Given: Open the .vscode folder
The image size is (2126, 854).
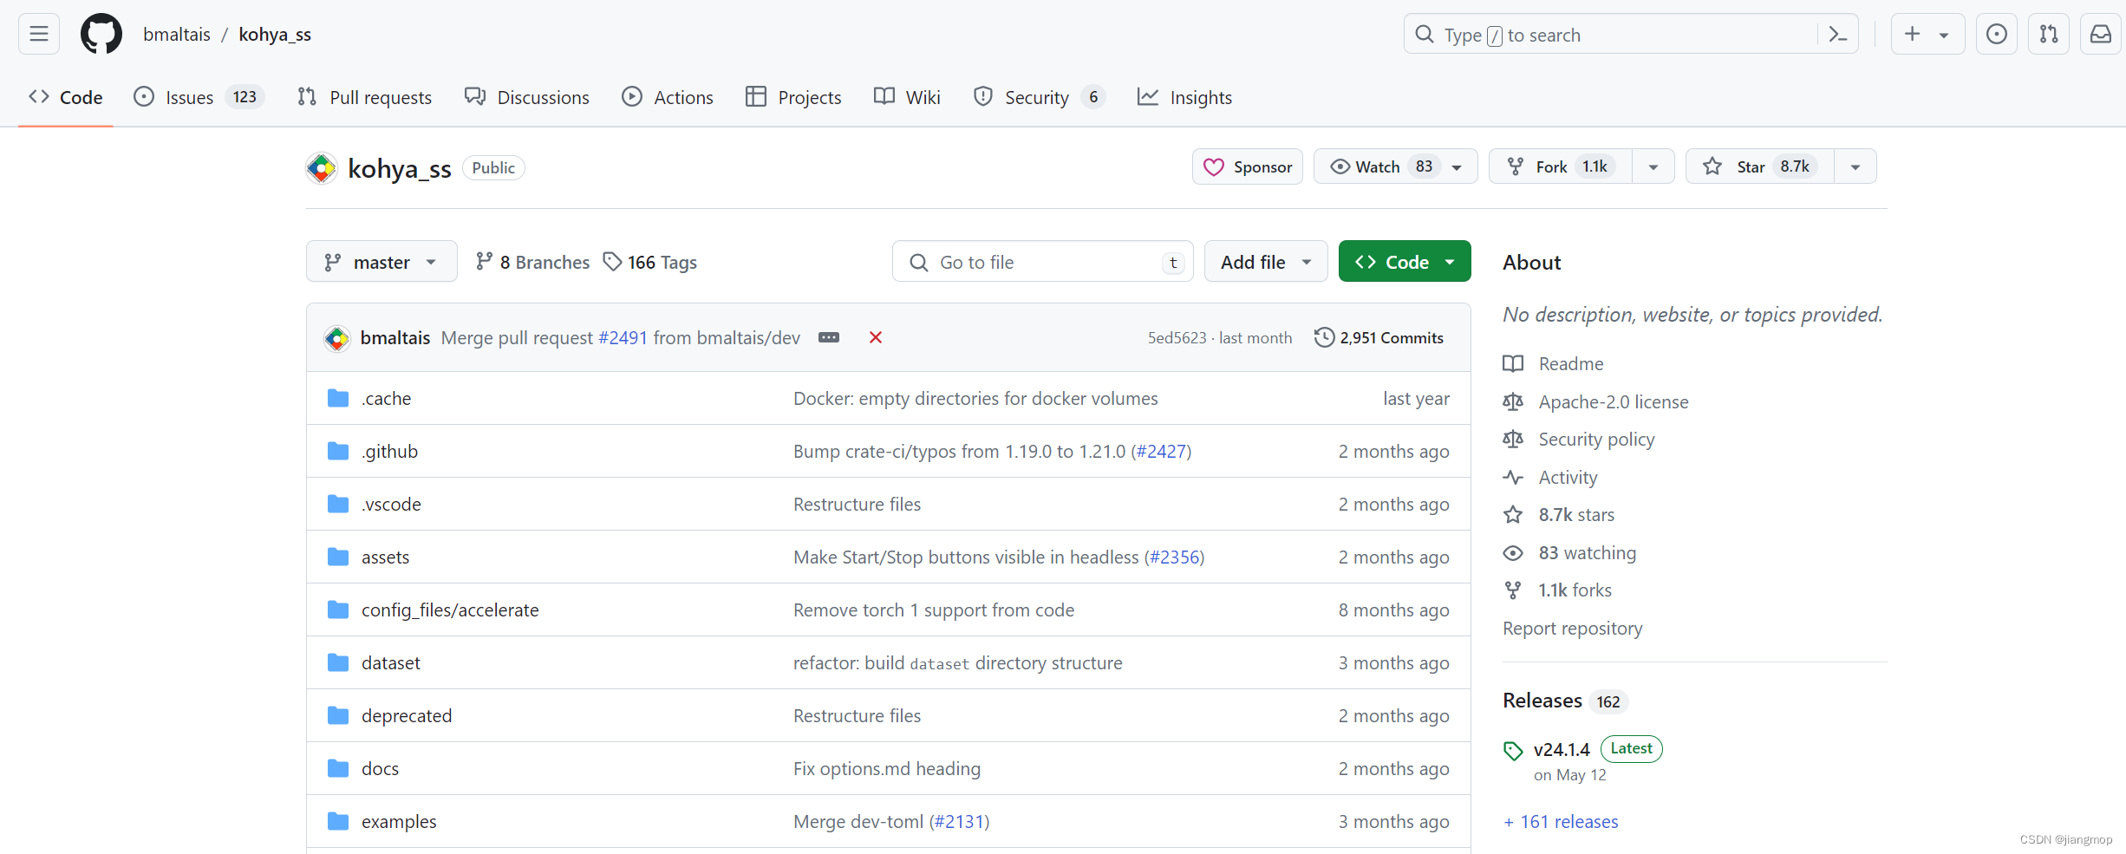Looking at the screenshot, I should tap(391, 505).
